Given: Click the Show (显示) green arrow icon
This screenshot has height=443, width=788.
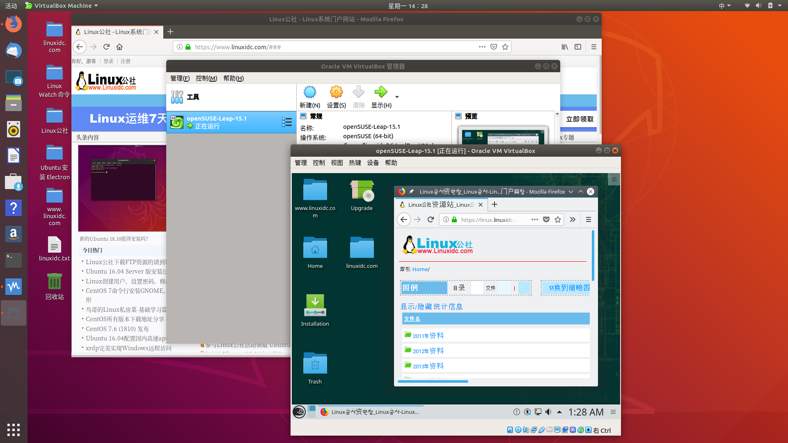Looking at the screenshot, I should (381, 92).
